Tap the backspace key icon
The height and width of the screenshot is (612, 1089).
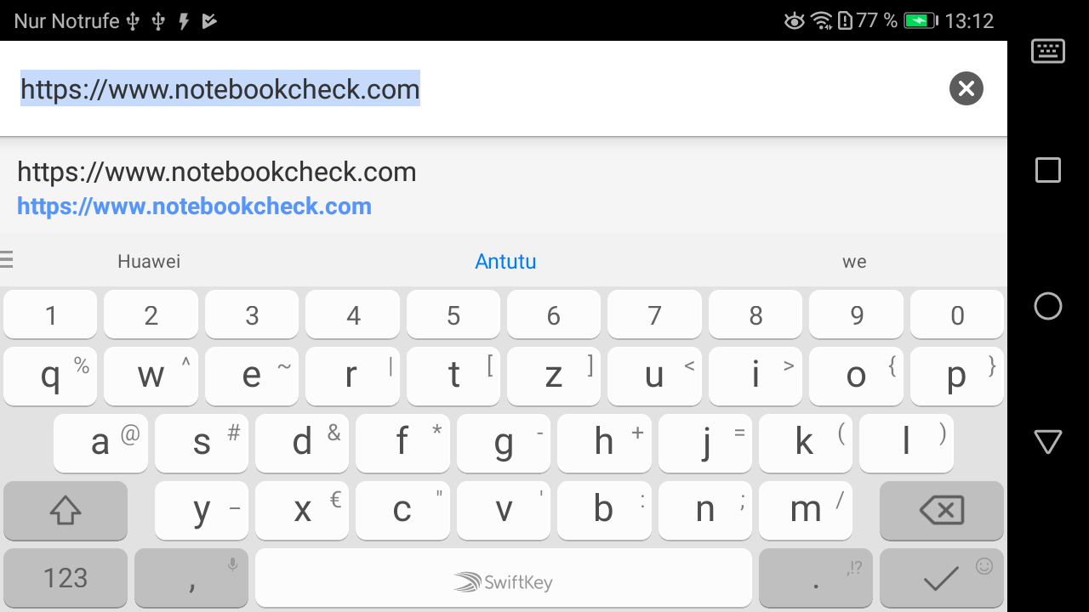(942, 510)
